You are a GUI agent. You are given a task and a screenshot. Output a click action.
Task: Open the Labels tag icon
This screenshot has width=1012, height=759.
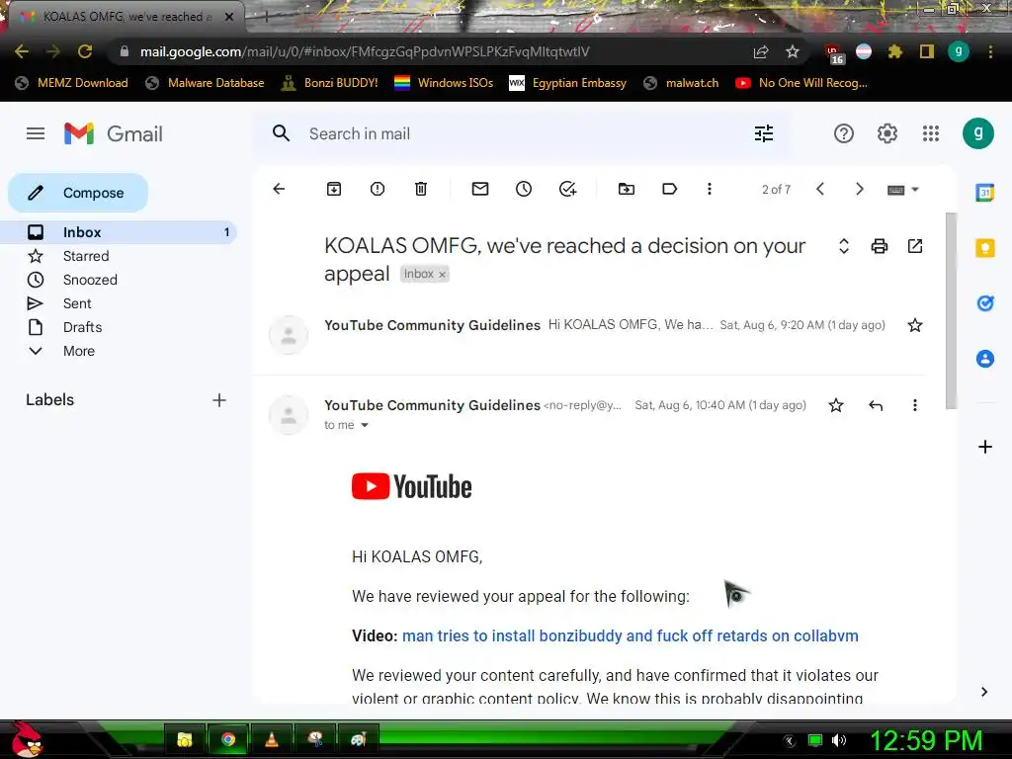pyautogui.click(x=669, y=189)
